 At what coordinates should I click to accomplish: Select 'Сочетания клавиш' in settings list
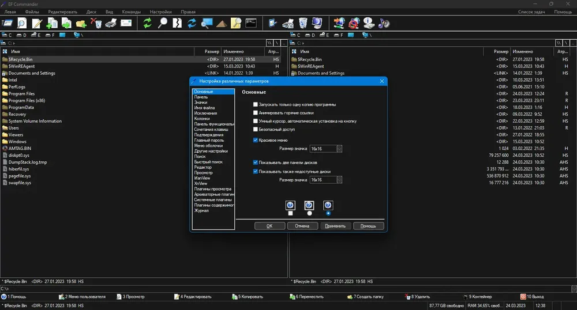[211, 129]
